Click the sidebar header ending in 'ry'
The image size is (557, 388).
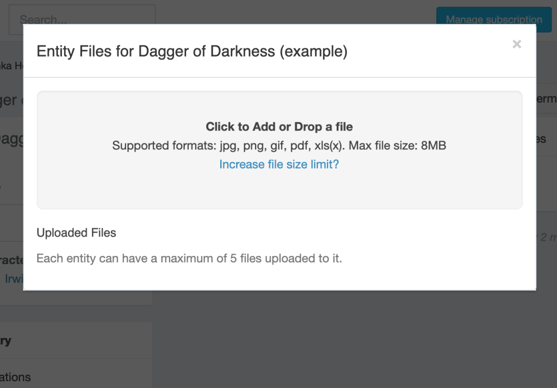pos(7,341)
